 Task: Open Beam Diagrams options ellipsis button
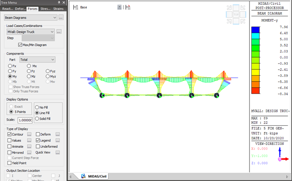click(61, 17)
